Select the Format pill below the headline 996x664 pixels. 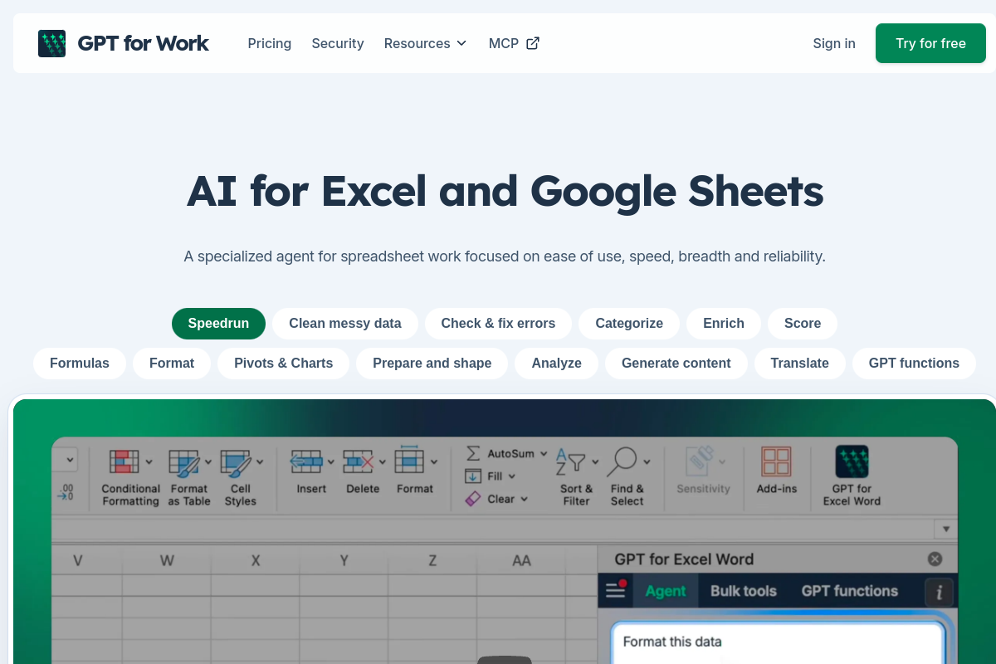tap(172, 364)
